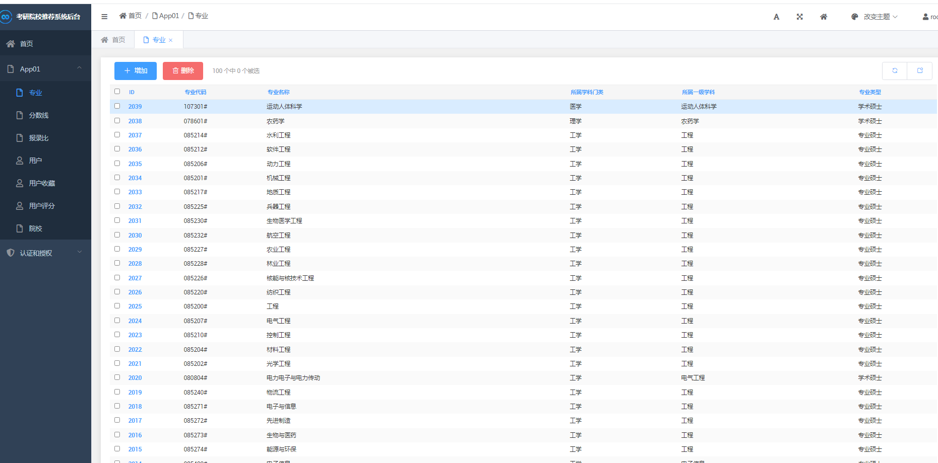
Task: Check the row 2033 checkbox
Action: click(x=117, y=192)
